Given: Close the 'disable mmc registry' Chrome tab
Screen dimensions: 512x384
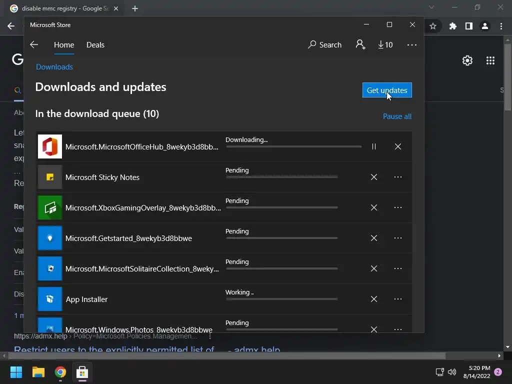Looking at the screenshot, I should click(x=116, y=8).
